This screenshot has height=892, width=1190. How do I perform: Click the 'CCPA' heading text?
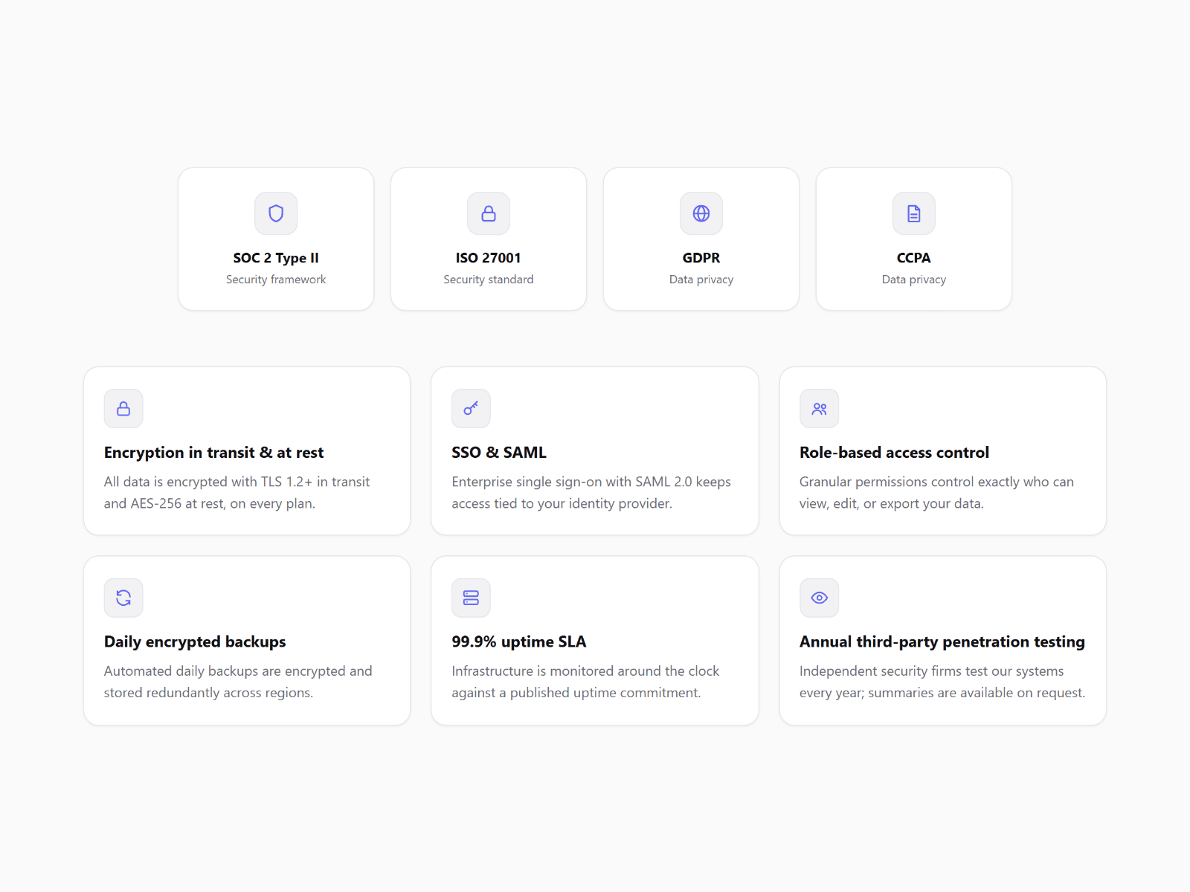pyautogui.click(x=914, y=258)
